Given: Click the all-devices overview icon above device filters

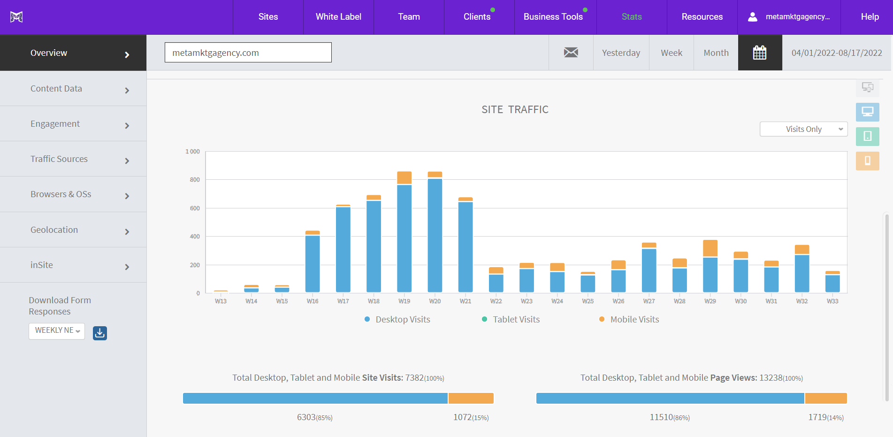Looking at the screenshot, I should 867,87.
